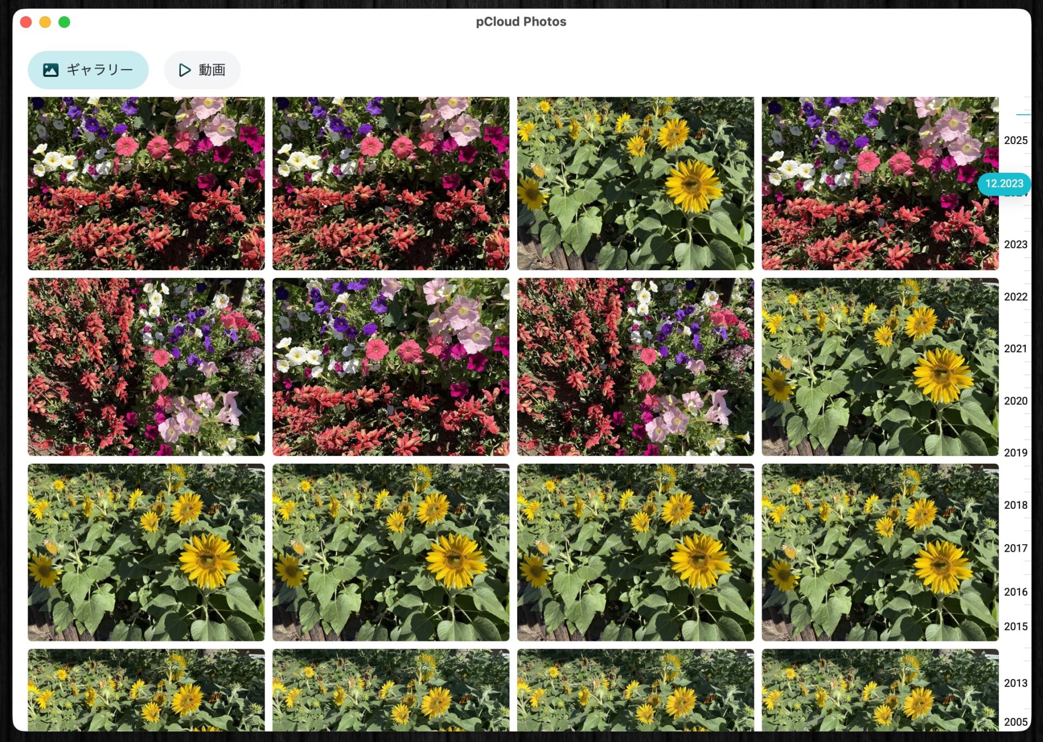This screenshot has width=1043, height=742.
Task: Open the sunflower photo in top row
Action: click(635, 183)
